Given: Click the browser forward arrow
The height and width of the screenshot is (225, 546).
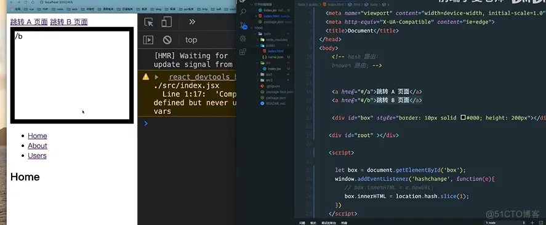Looking at the screenshot, I should [x=18, y=2].
